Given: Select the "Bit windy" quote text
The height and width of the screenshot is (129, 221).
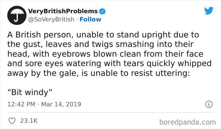Looking at the screenshot, I should tap(30, 92).
